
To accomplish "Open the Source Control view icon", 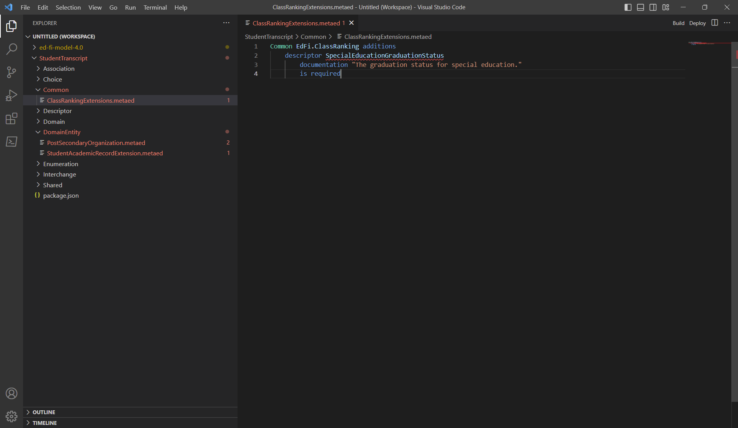I will pyautogui.click(x=12, y=72).
